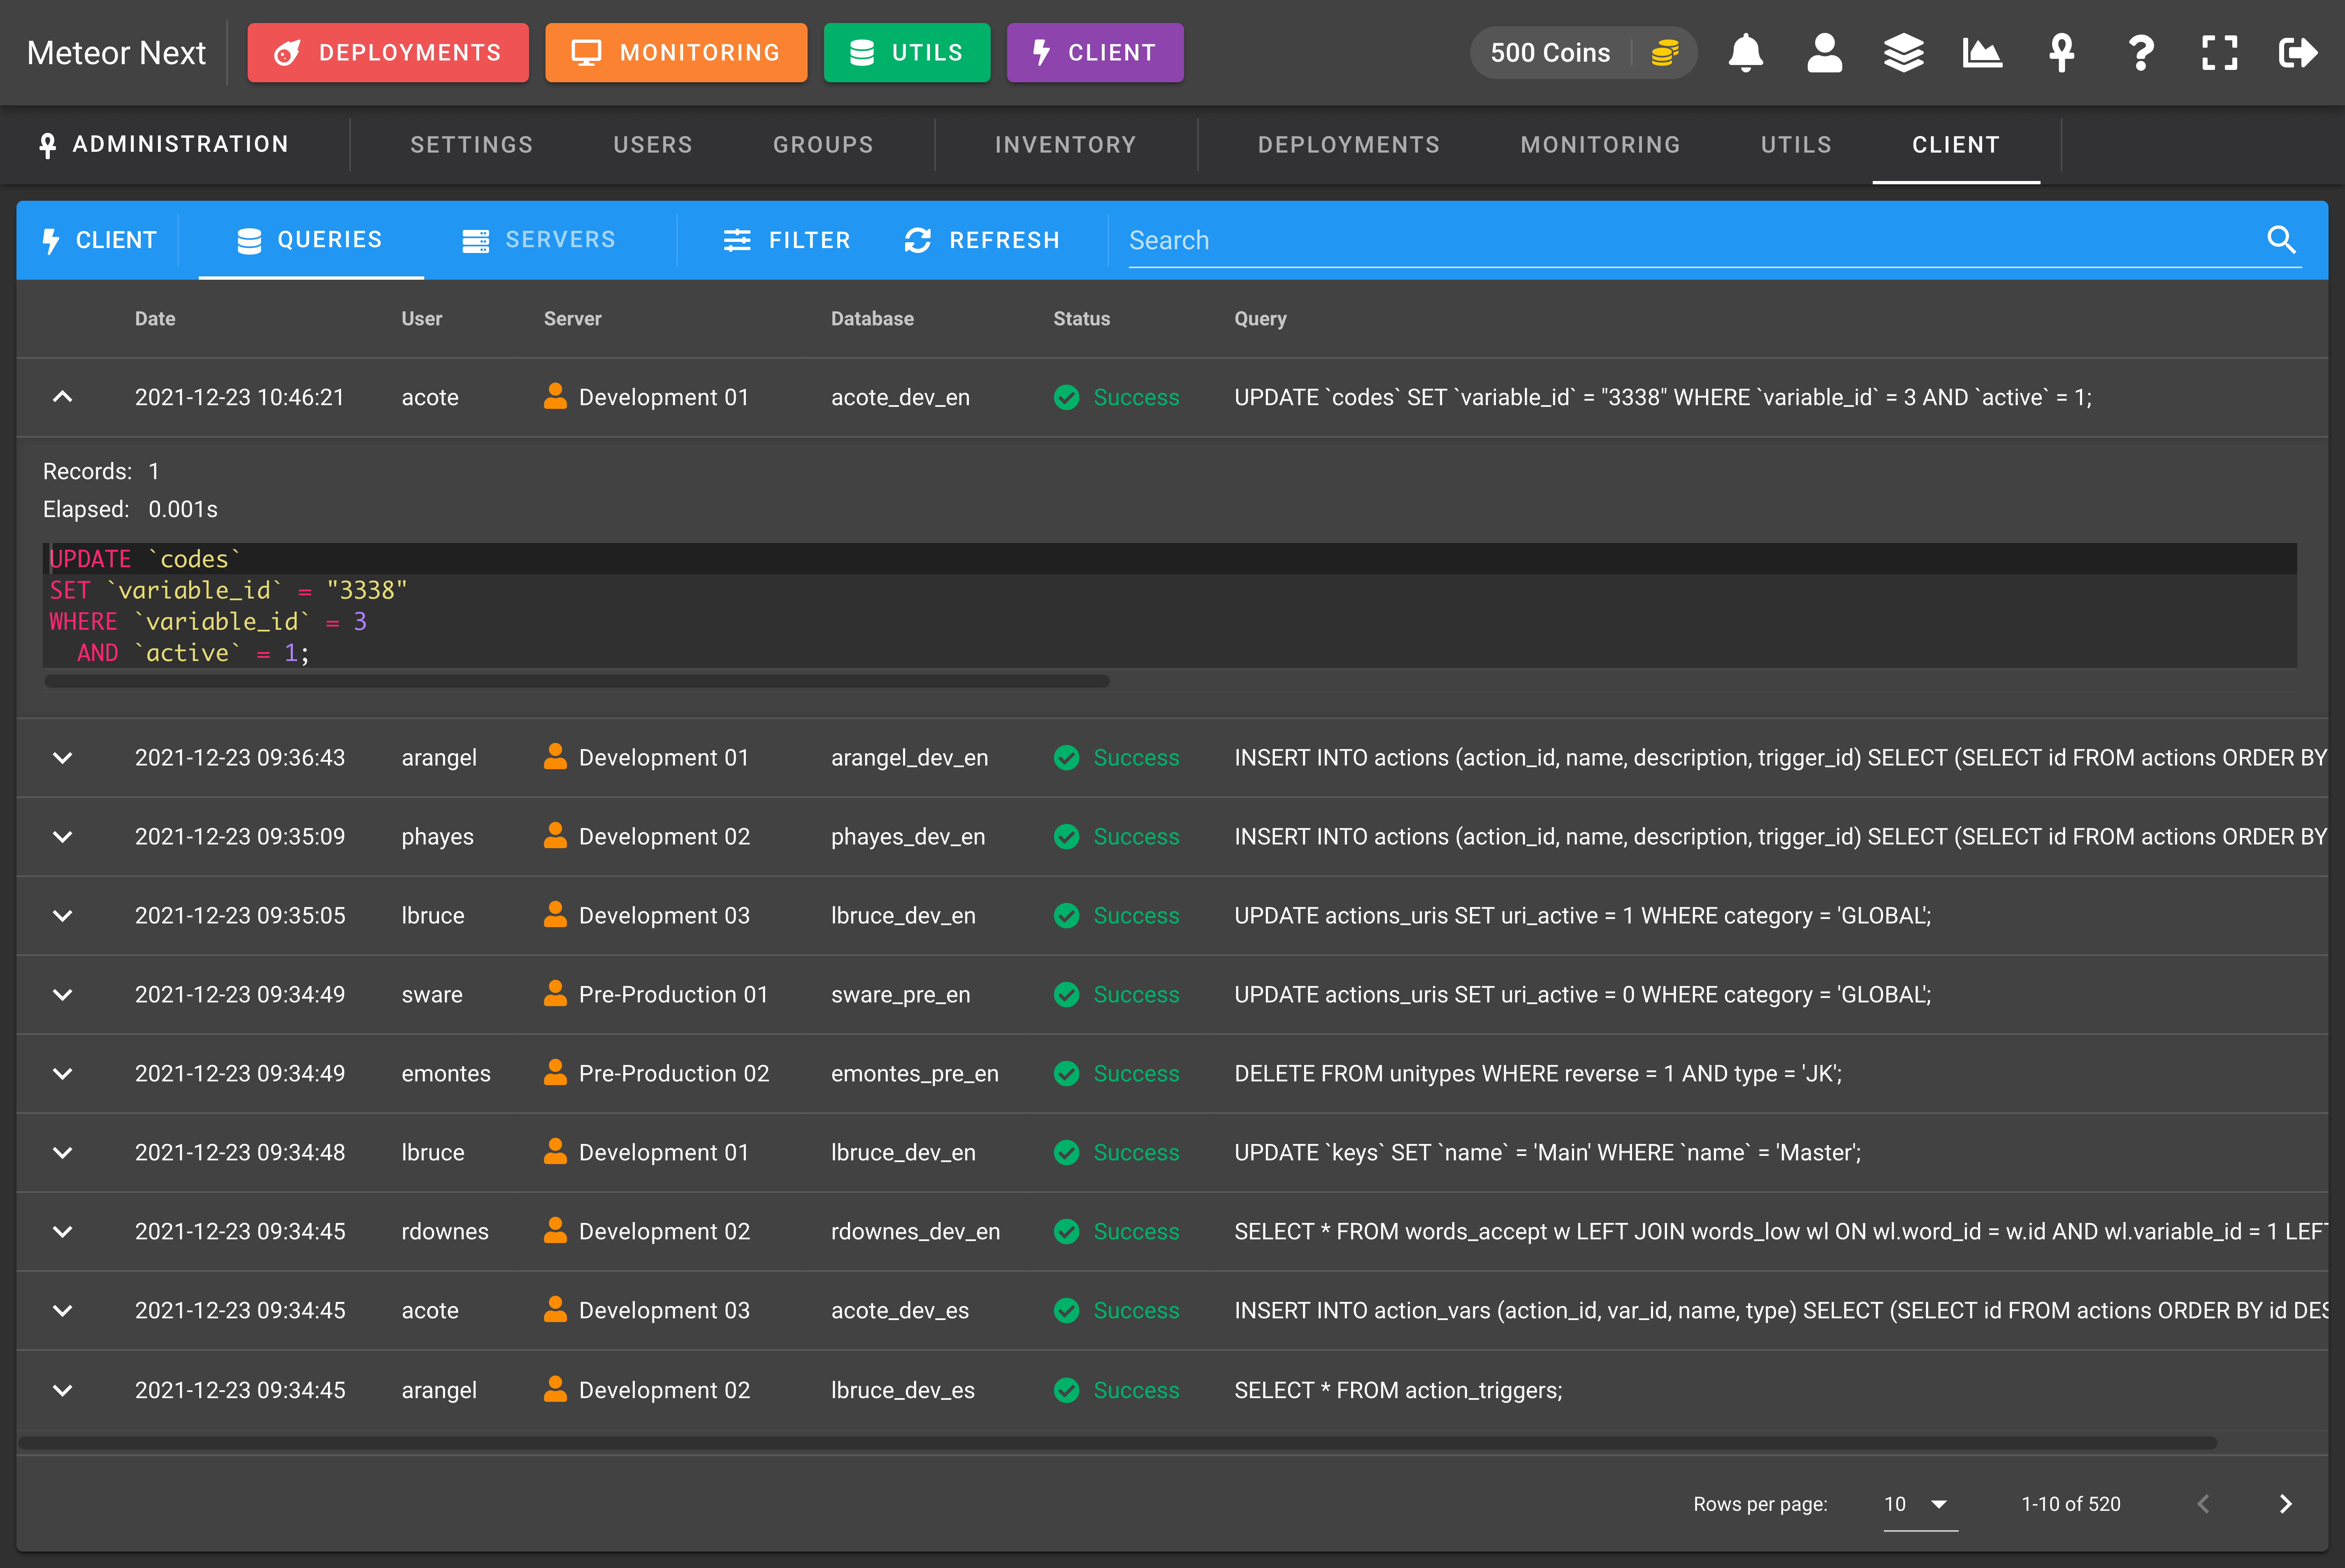Screen dimensions: 2345x1568
Task: Open the Rows per page dropdown
Action: [1920, 1504]
